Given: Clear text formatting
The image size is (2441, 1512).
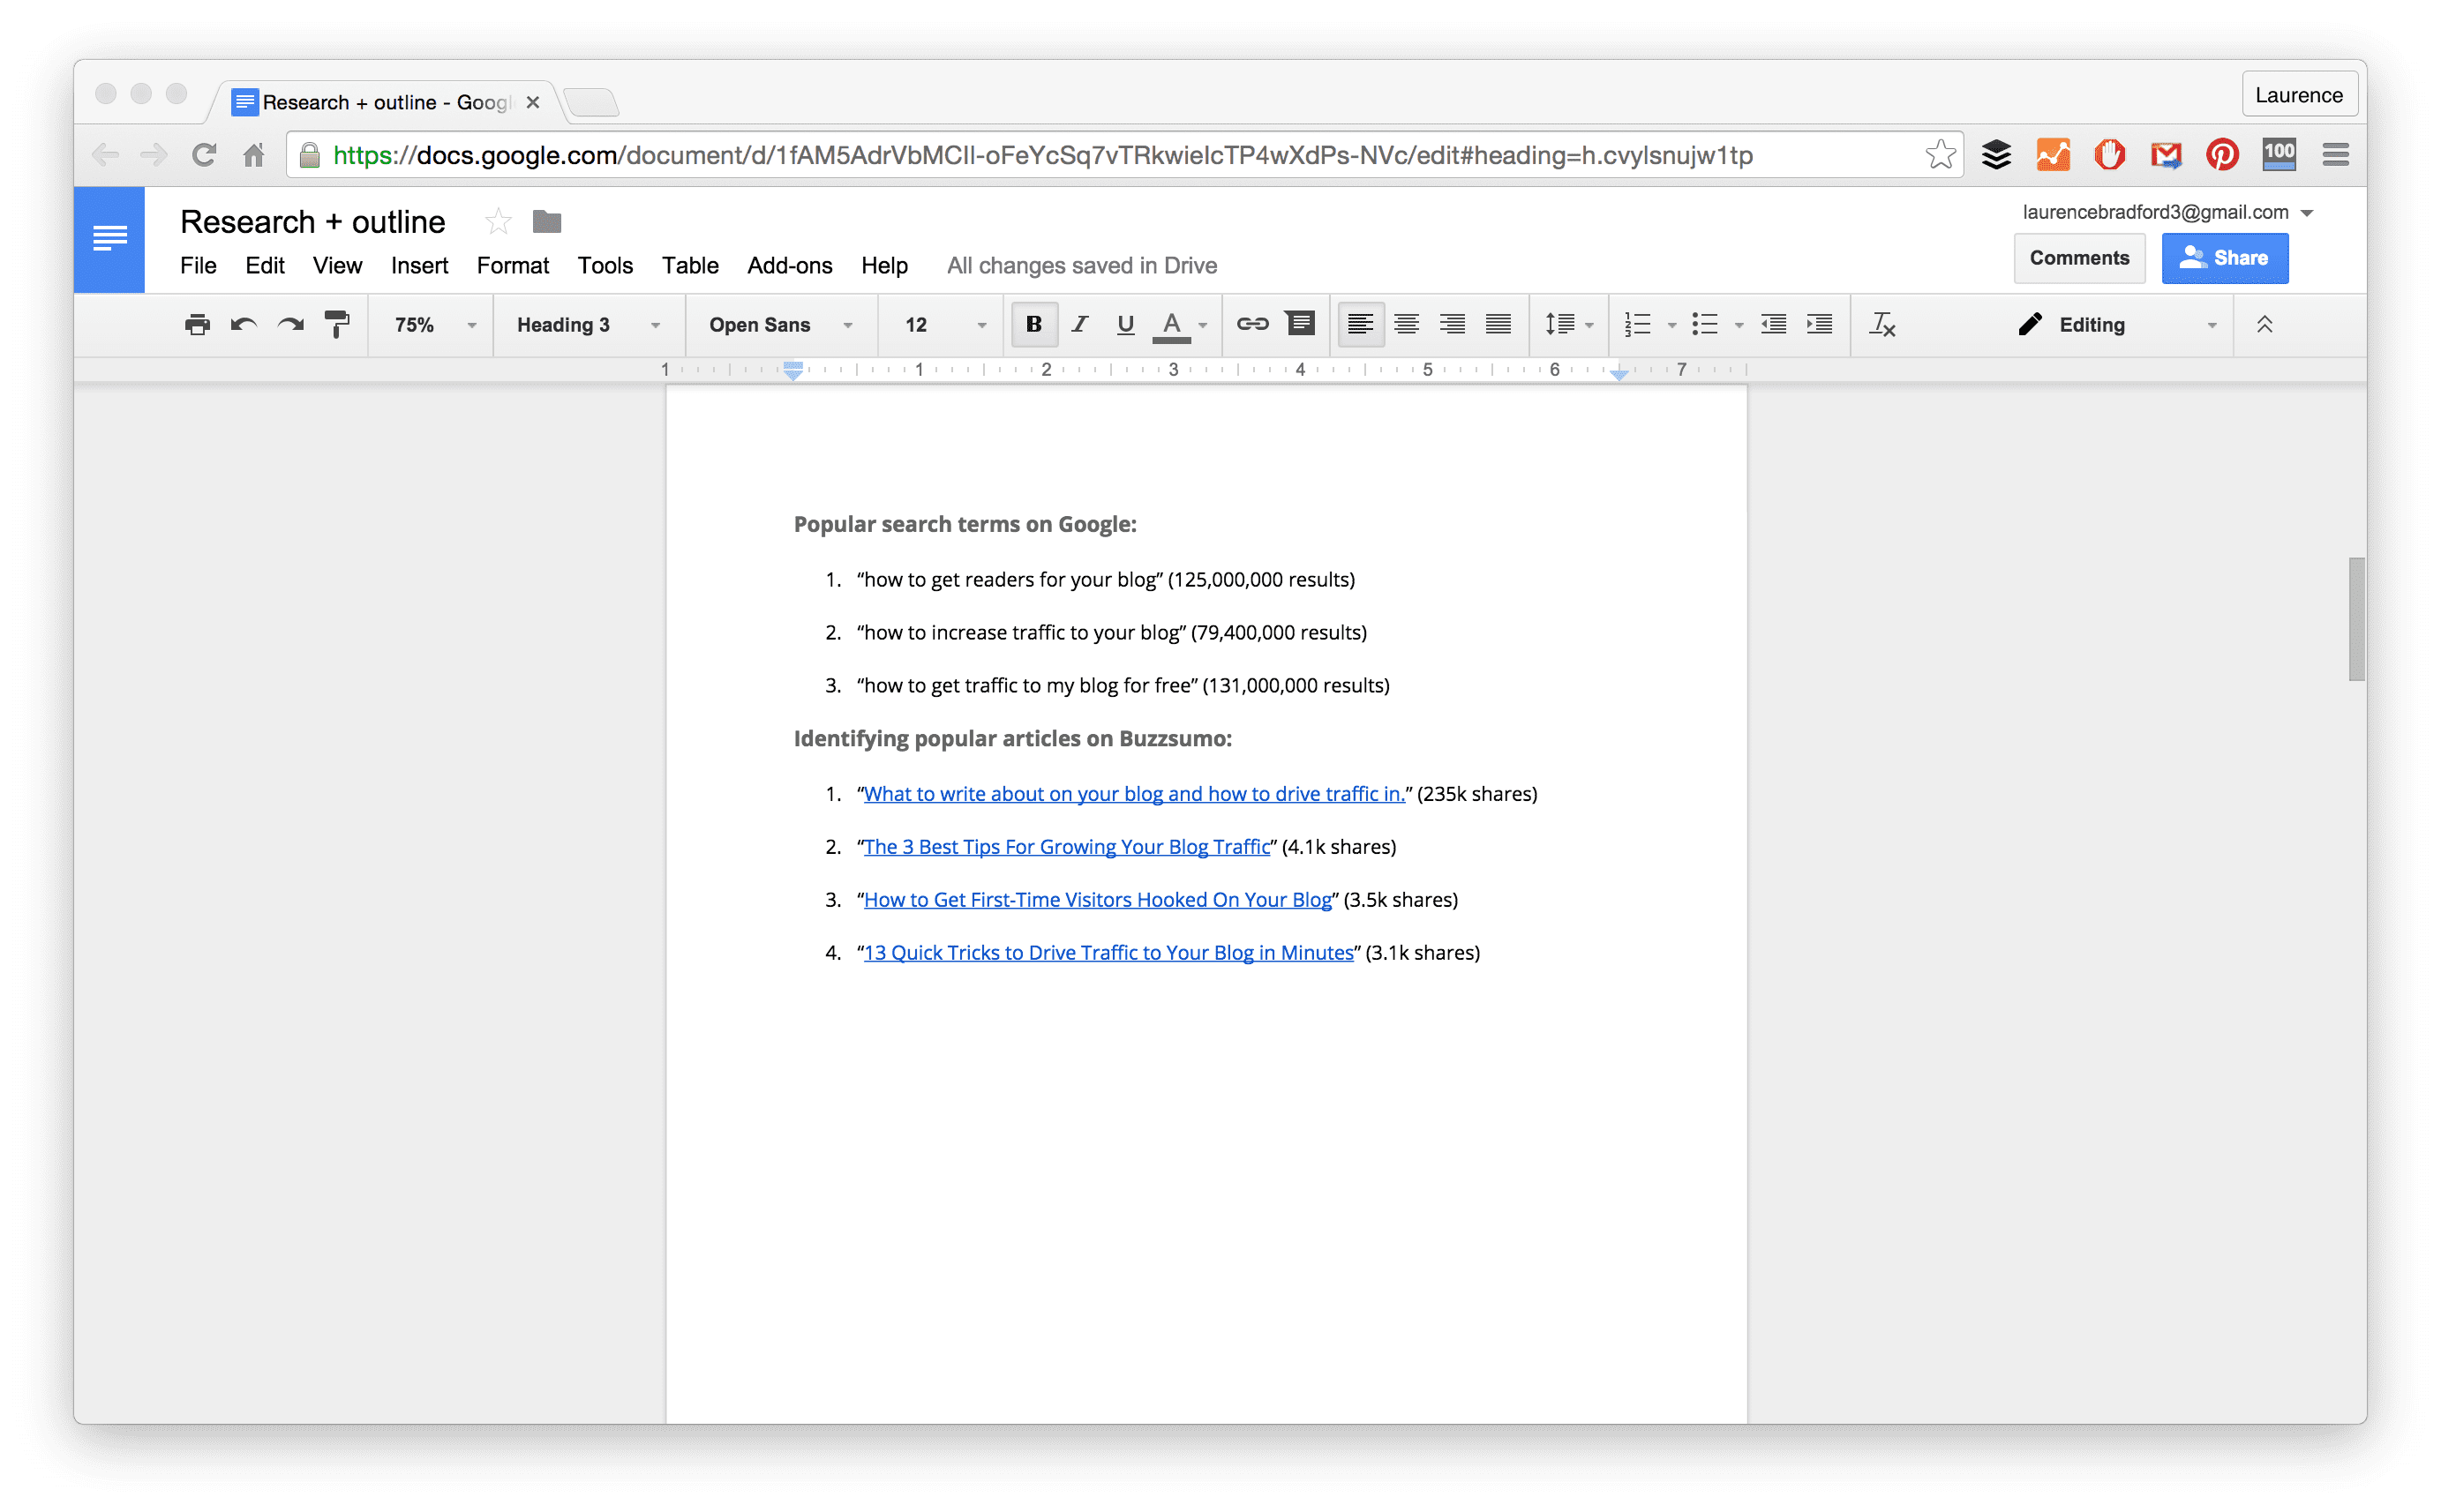Looking at the screenshot, I should pyautogui.click(x=1881, y=324).
